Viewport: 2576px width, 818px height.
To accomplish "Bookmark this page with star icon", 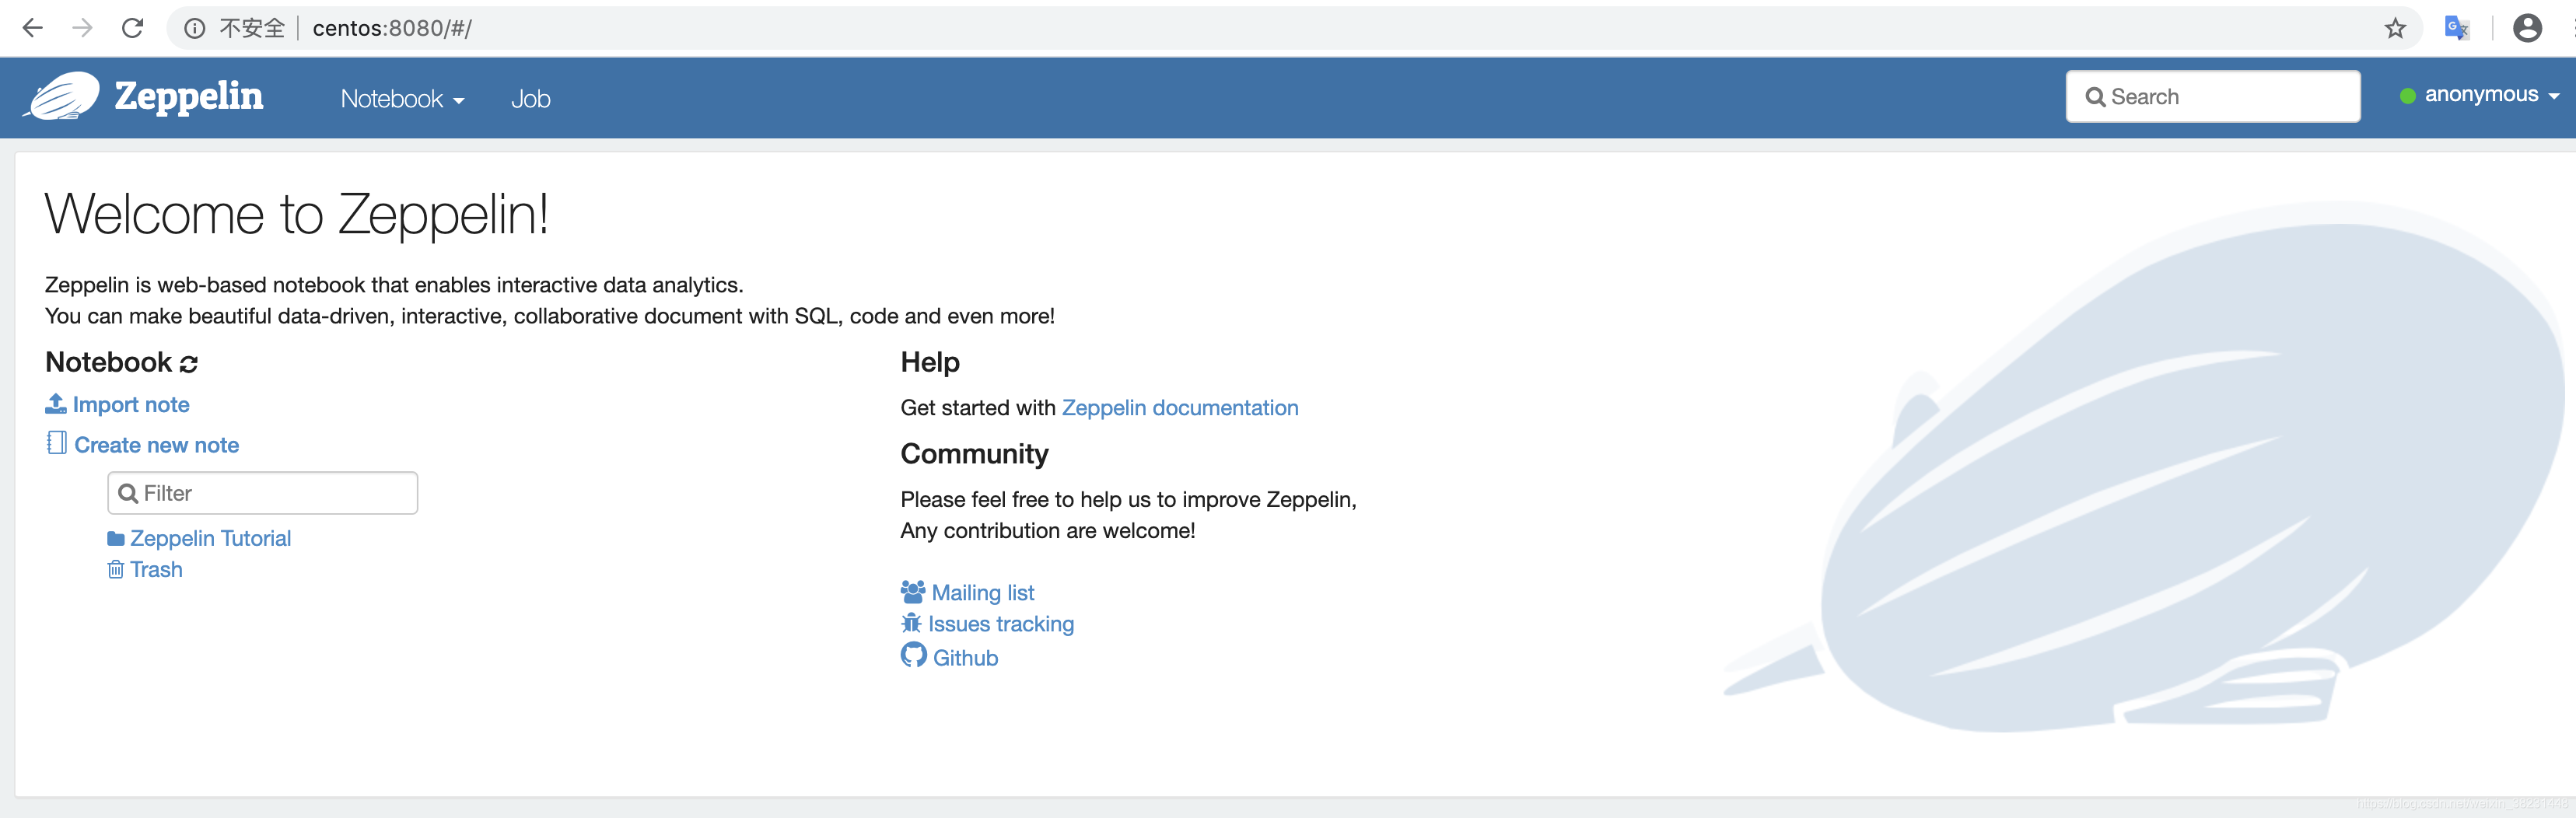I will tap(2395, 28).
